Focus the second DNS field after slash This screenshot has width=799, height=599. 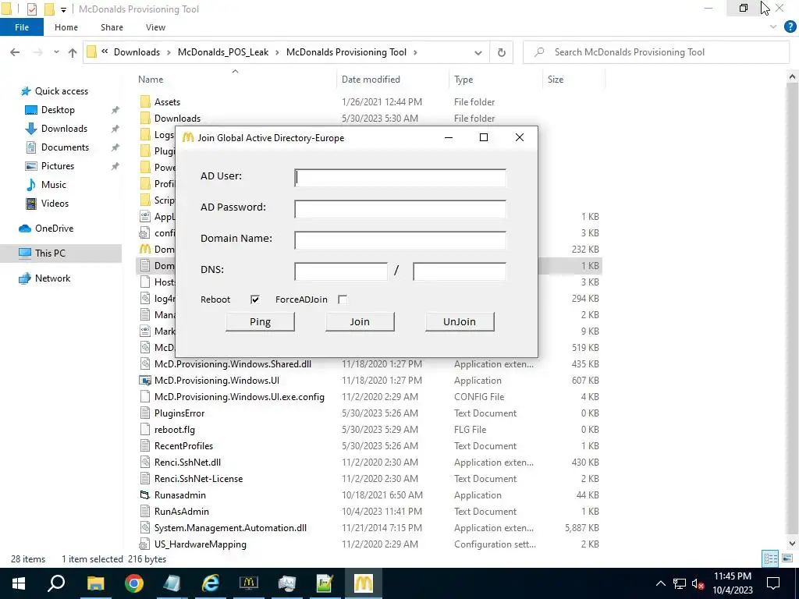click(x=459, y=271)
